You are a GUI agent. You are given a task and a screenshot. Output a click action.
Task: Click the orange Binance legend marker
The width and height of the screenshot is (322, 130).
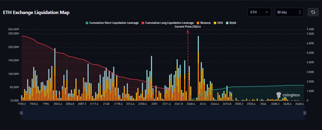(x=198, y=23)
